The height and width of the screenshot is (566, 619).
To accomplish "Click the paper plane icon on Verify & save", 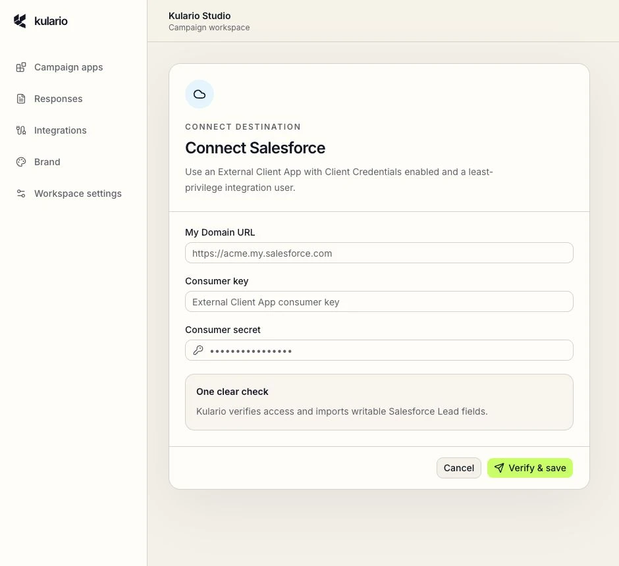I will [x=499, y=468].
